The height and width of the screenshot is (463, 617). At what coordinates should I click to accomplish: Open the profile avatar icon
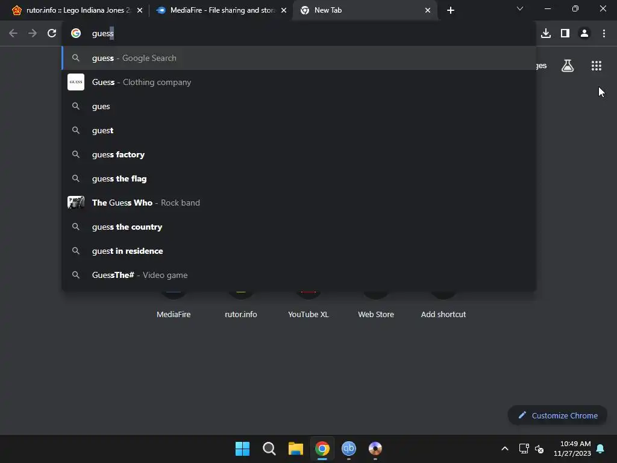click(x=584, y=34)
